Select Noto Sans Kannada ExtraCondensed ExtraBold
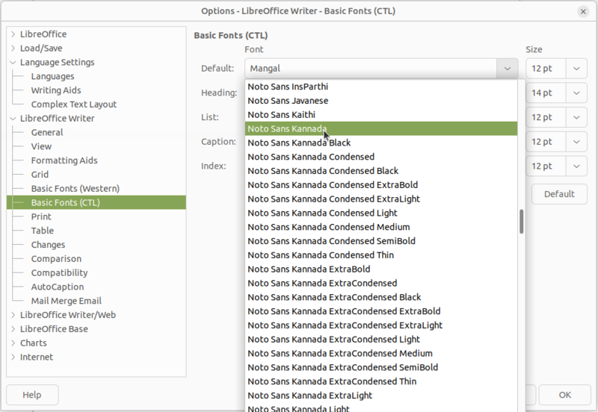The width and height of the screenshot is (598, 412). click(x=381, y=311)
